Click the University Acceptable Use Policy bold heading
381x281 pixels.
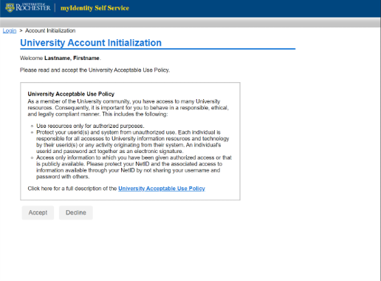[x=71, y=94]
